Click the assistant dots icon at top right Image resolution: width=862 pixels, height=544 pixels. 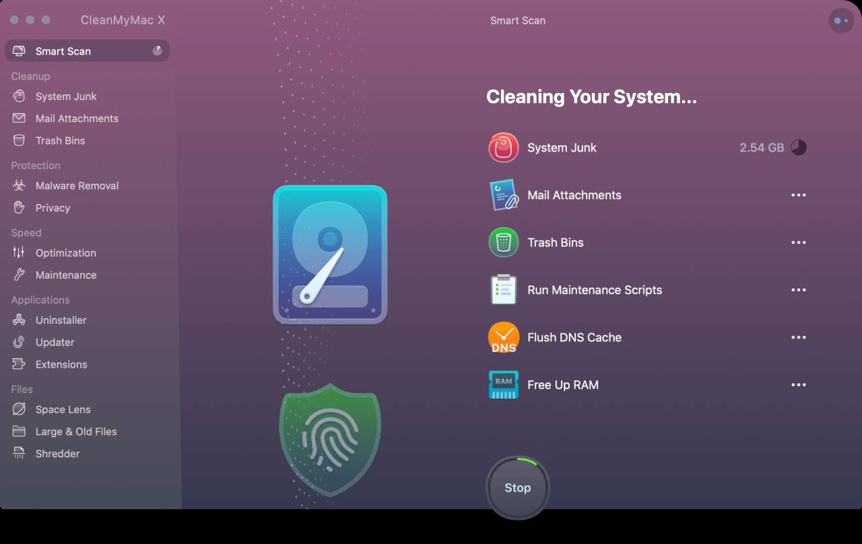pos(840,20)
